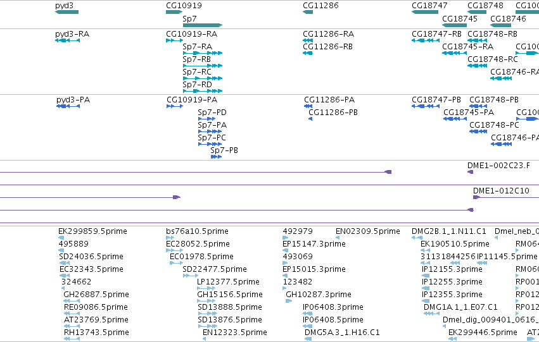The width and height of the screenshot is (539, 342).
Task: Click the CG18745 gene label
Action: coord(460,18)
